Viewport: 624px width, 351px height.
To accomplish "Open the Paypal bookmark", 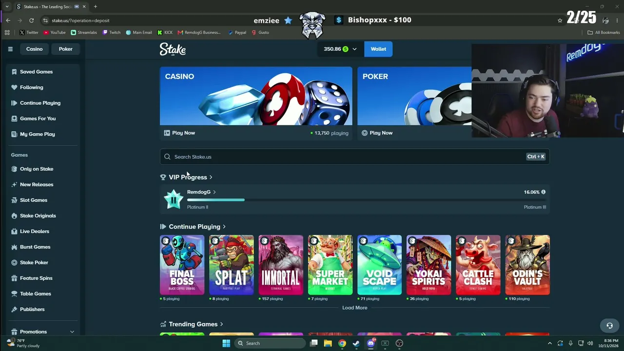I will pos(237,33).
